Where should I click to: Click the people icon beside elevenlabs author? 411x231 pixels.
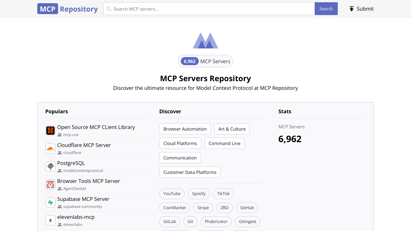pyautogui.click(x=60, y=225)
